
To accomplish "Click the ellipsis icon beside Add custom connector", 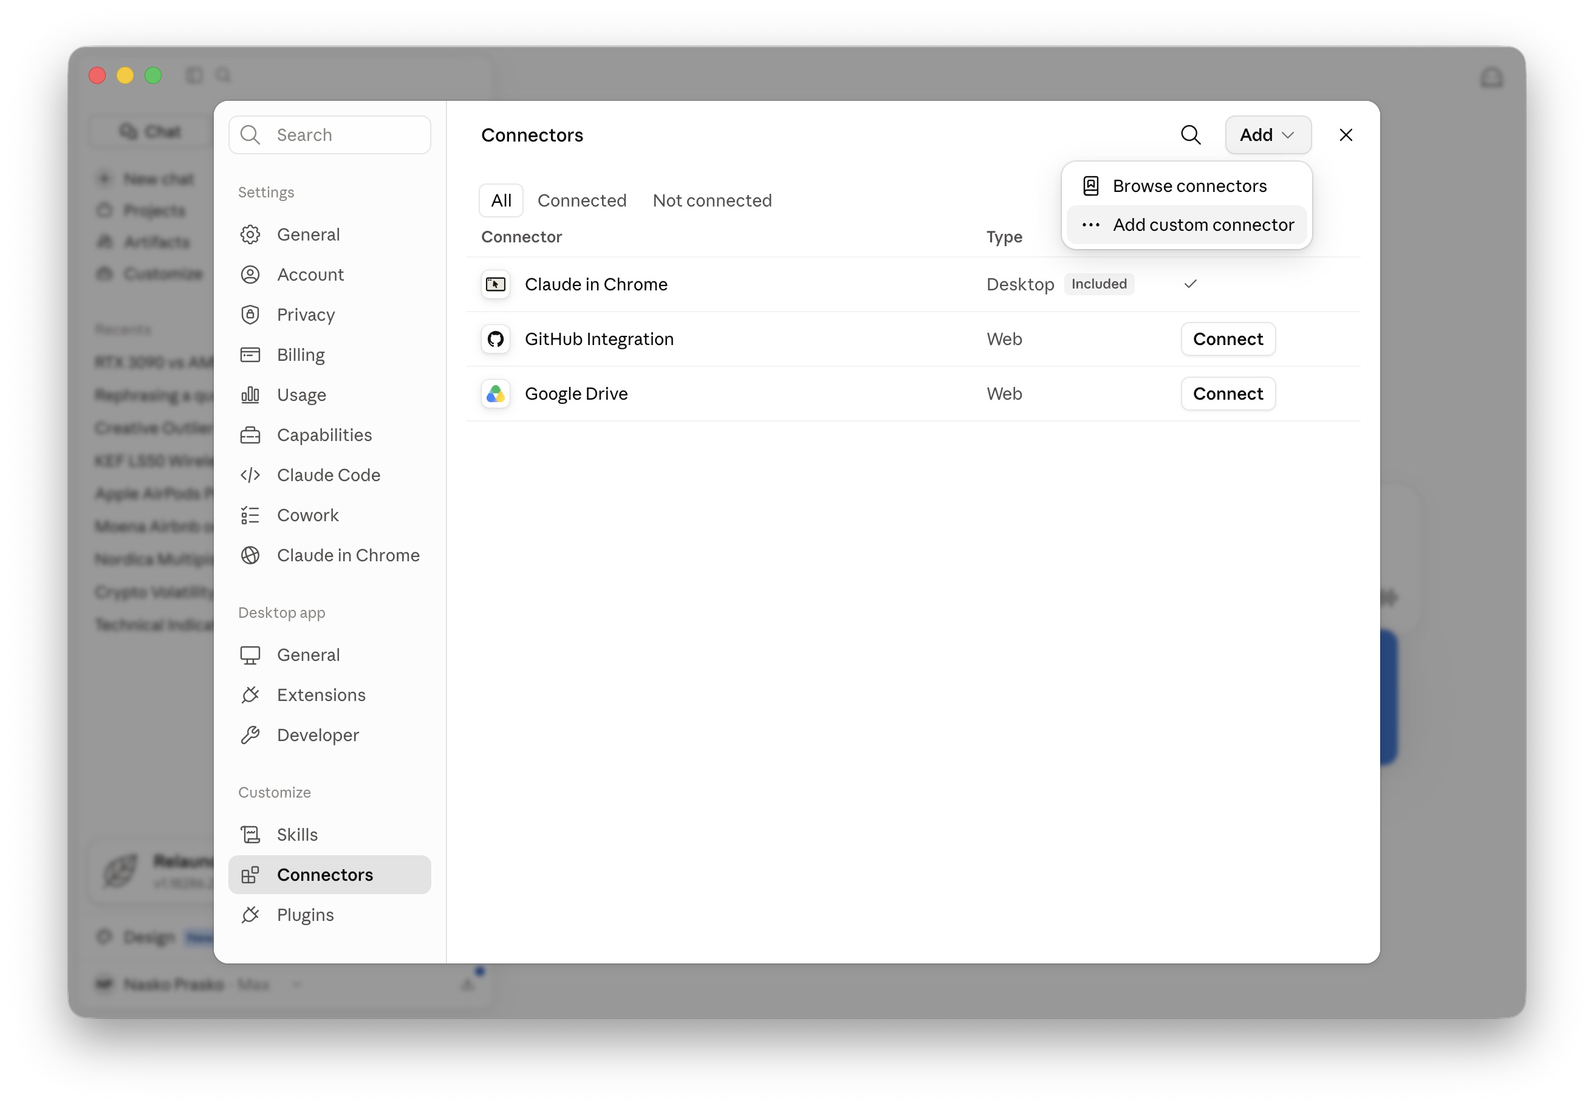I will [1090, 225].
